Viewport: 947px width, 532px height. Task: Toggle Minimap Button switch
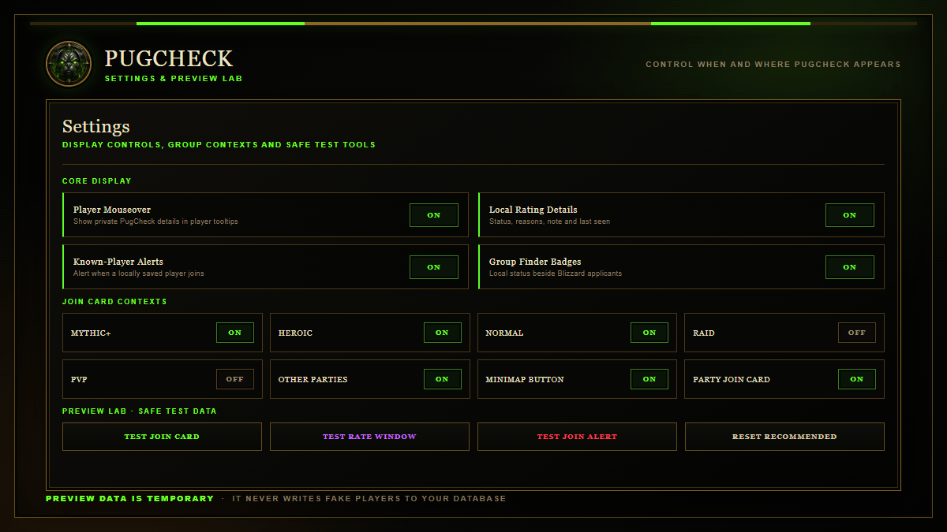(649, 379)
